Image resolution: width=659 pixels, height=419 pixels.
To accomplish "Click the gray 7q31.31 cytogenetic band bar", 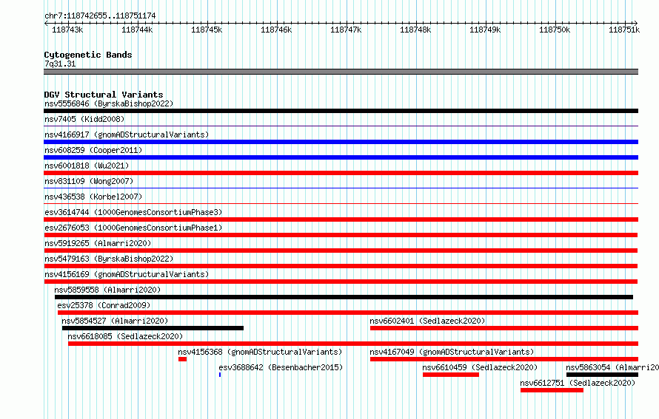I will click(341, 72).
